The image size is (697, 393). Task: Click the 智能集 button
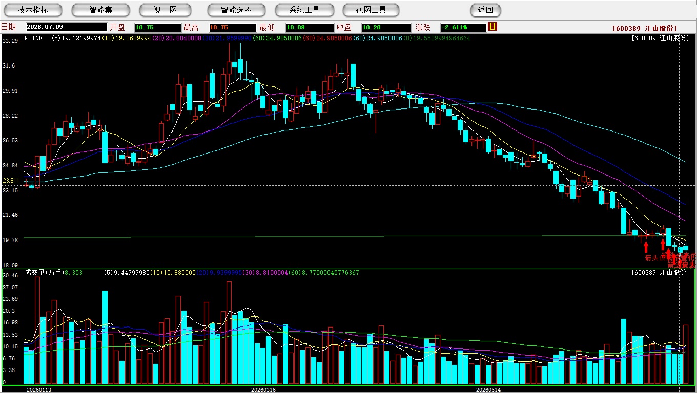click(x=100, y=10)
